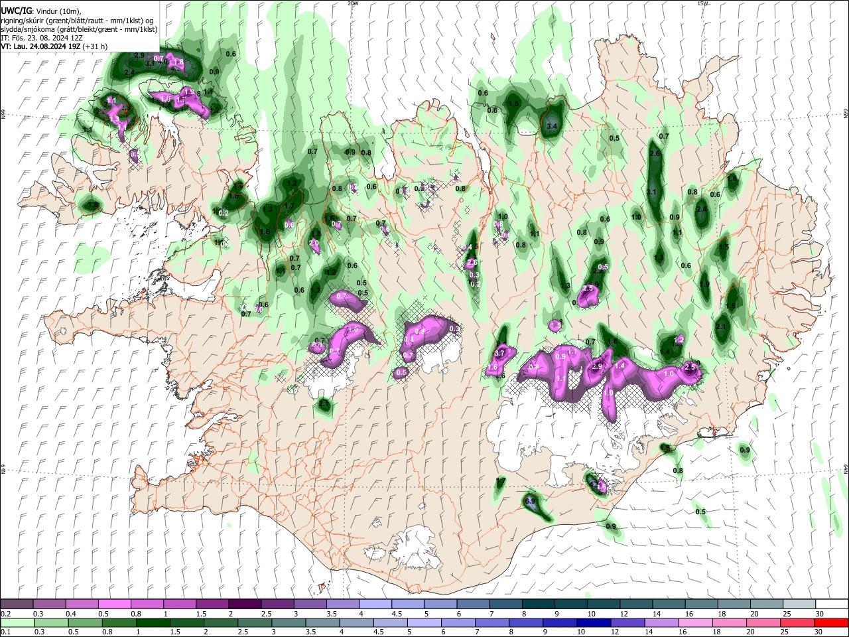Click the 'slydda/snjókoma' legend description line

[79, 29]
